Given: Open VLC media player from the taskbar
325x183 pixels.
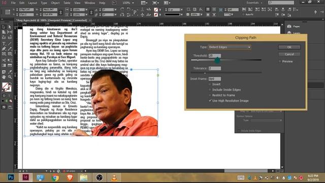Looking at the screenshot, I should tap(114, 177).
